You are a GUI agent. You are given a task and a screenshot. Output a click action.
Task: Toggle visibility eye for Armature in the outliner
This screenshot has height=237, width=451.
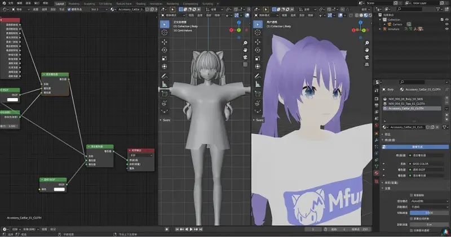[446, 29]
